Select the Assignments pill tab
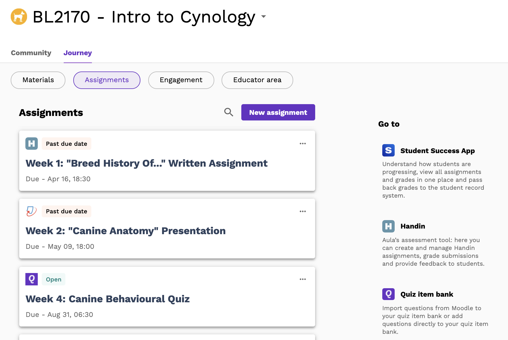 tap(107, 80)
